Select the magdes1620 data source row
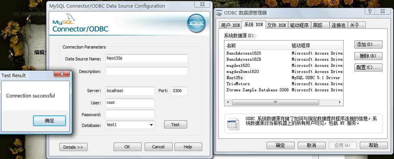The image size is (394, 159). [284, 65]
